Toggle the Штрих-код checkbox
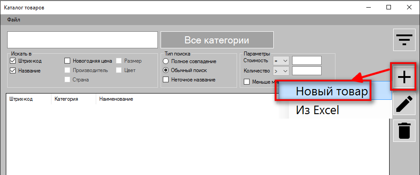The height and width of the screenshot is (175, 420). [x=13, y=61]
